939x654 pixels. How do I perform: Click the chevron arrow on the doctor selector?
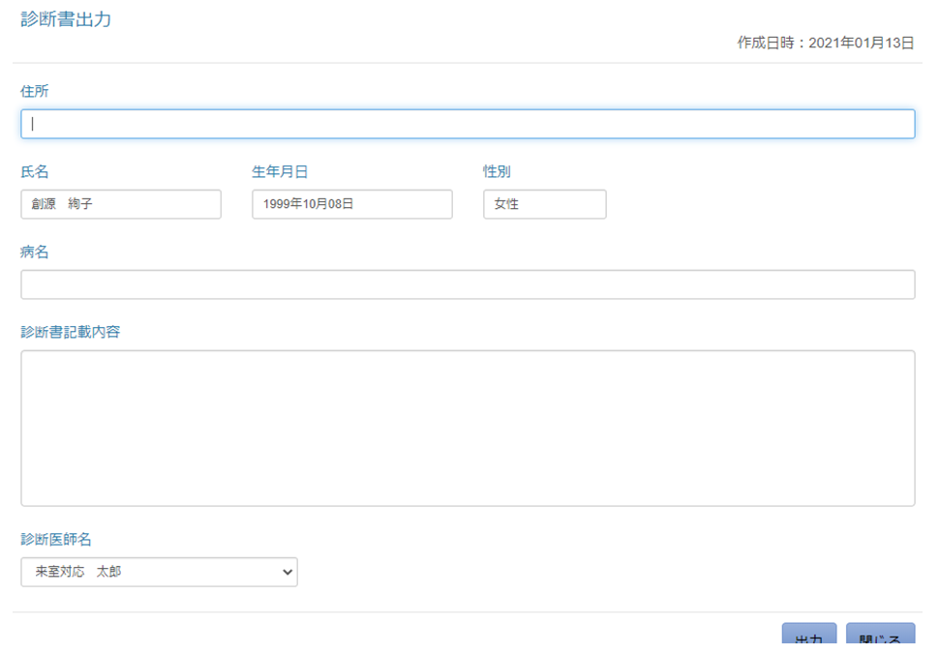point(287,572)
